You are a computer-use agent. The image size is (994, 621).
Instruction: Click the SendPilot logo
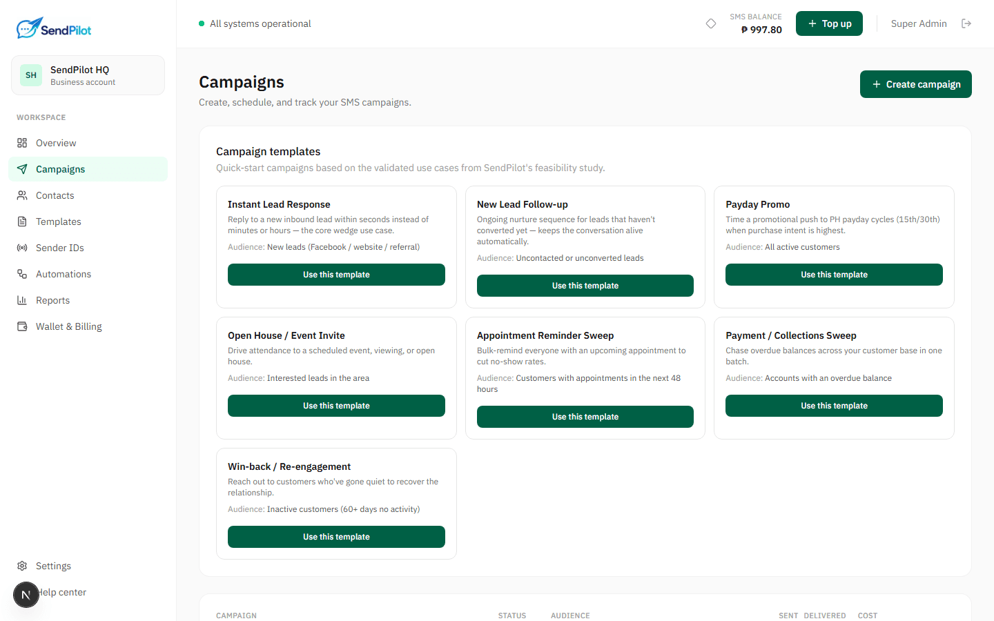pyautogui.click(x=54, y=28)
